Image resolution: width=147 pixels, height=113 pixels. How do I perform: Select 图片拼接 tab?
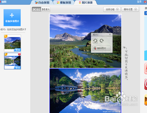(x=86, y=3)
